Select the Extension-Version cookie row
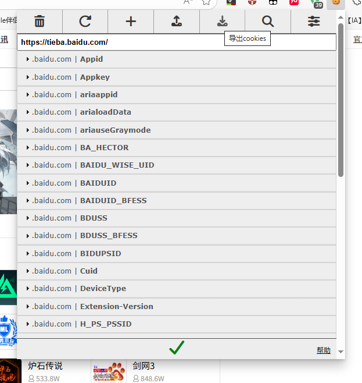Image resolution: width=362 pixels, height=383 pixels. (x=116, y=306)
